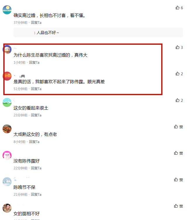Reply to the comment posted 8 hours ago

pos(34,142)
